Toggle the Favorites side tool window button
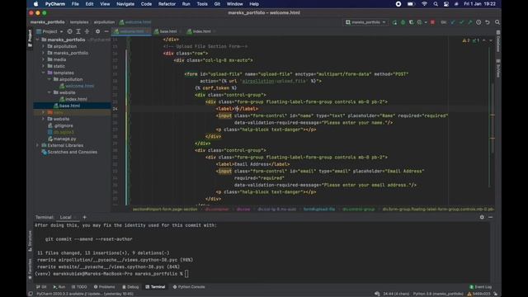The height and width of the screenshot is (297, 528). click(30, 269)
